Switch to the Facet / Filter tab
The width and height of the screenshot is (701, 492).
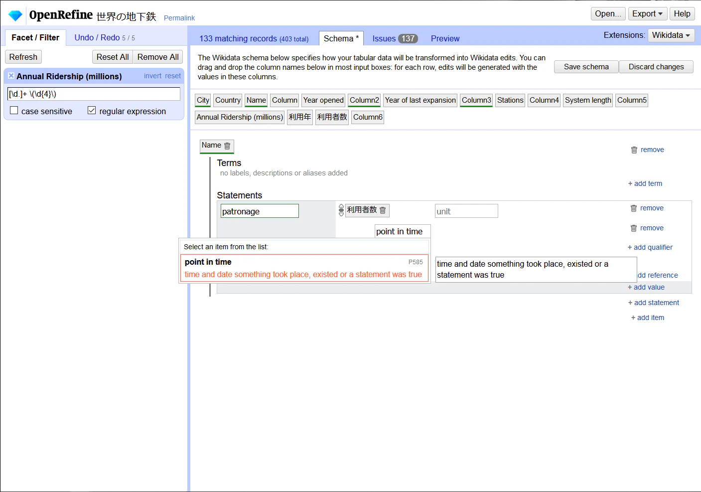click(x=35, y=37)
